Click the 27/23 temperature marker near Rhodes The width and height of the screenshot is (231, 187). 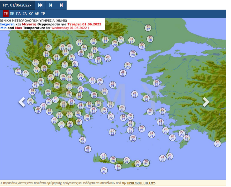[x=182, y=133]
